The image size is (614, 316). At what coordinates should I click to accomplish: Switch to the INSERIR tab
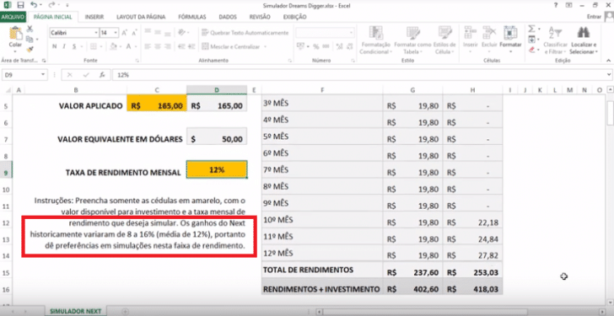(x=94, y=17)
